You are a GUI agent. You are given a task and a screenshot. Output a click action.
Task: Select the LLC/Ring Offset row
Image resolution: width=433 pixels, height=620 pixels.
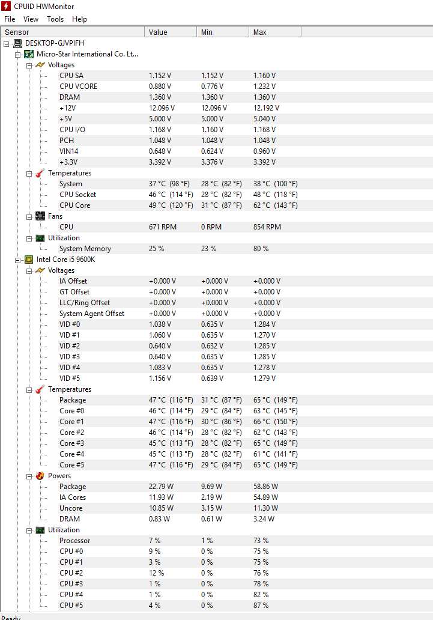click(x=245, y=303)
